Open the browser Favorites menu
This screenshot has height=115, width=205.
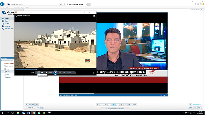click(16, 7)
